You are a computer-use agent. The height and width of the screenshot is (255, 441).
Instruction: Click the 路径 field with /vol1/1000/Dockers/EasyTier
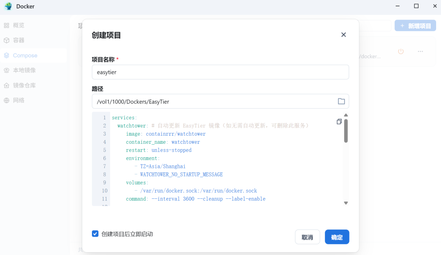(x=220, y=101)
